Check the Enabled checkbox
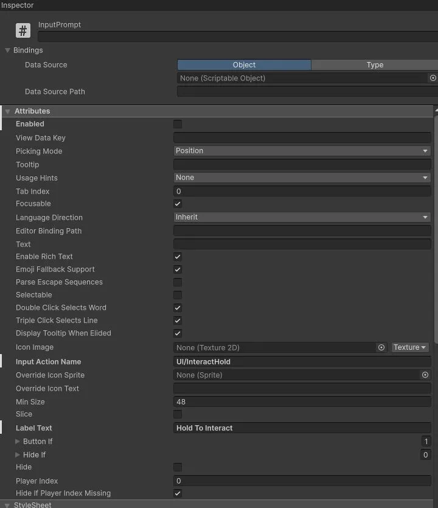438x508 pixels. click(x=177, y=124)
